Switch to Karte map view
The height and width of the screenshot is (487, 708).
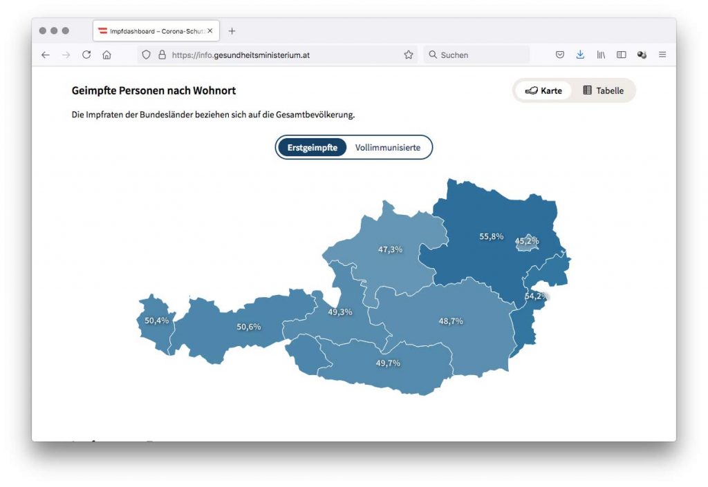click(543, 90)
